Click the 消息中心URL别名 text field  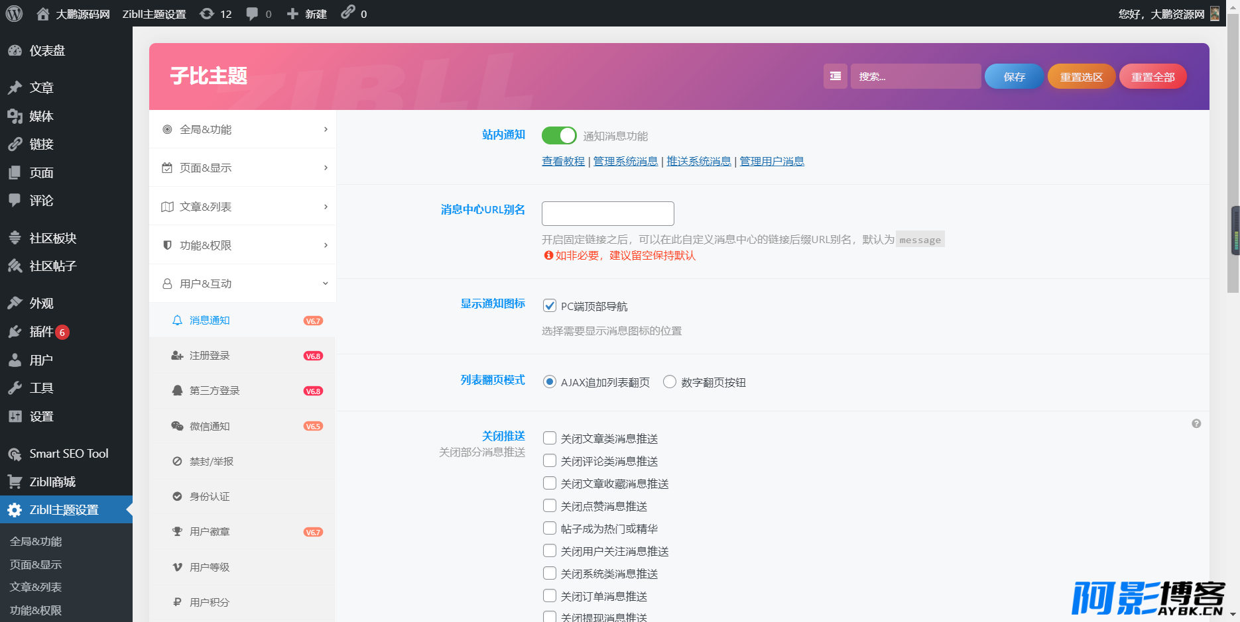pyautogui.click(x=608, y=213)
